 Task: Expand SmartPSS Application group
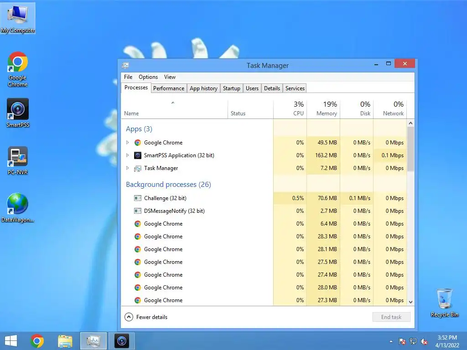128,155
